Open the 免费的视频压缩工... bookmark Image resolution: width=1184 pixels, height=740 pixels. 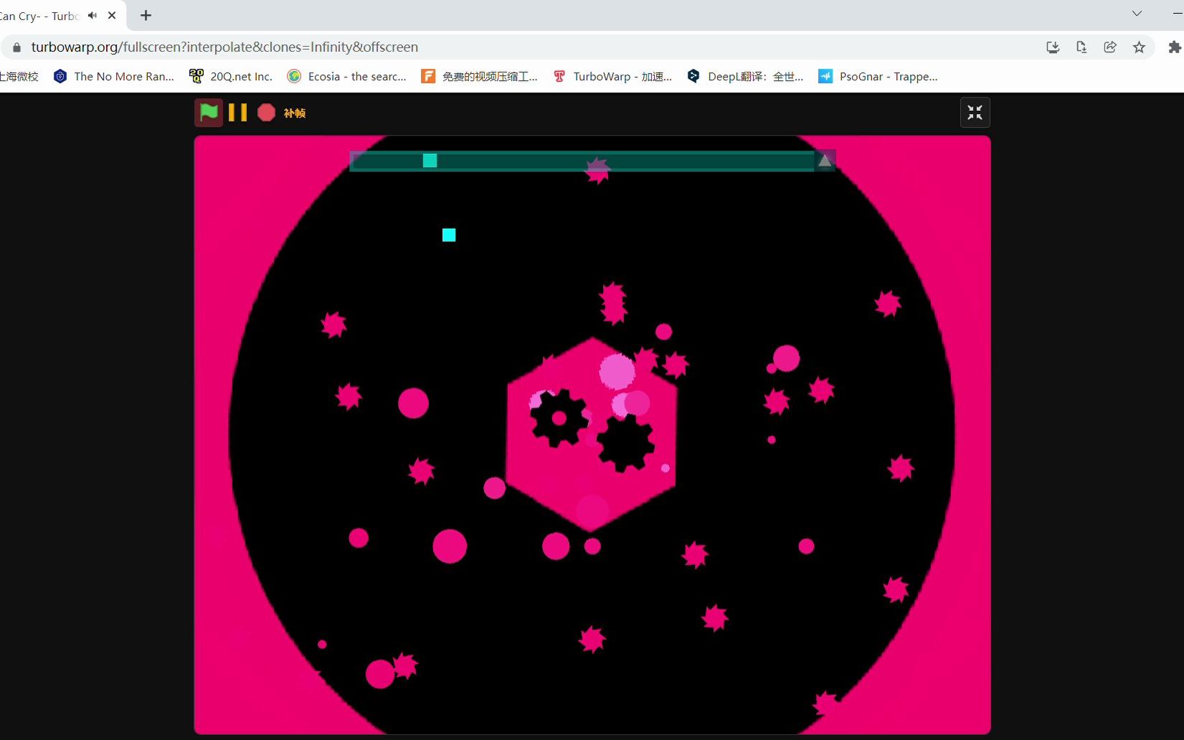(479, 76)
